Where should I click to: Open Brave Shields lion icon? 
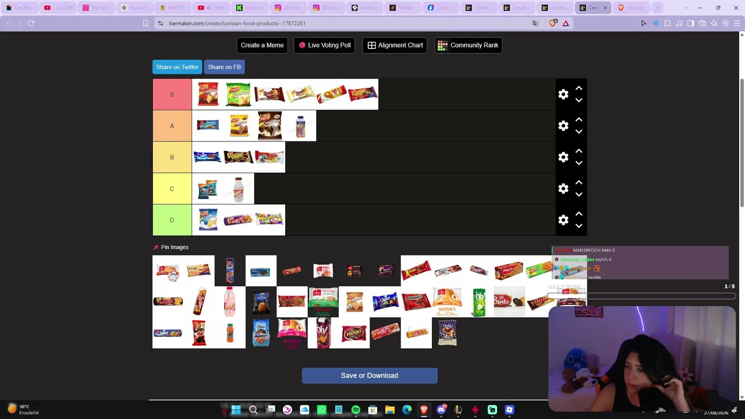[x=552, y=23]
